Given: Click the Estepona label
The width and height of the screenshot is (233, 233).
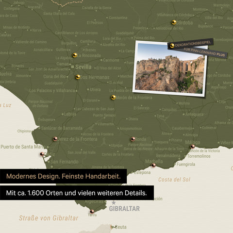Looking at the screenshot, I should pyautogui.click(x=142, y=173).
